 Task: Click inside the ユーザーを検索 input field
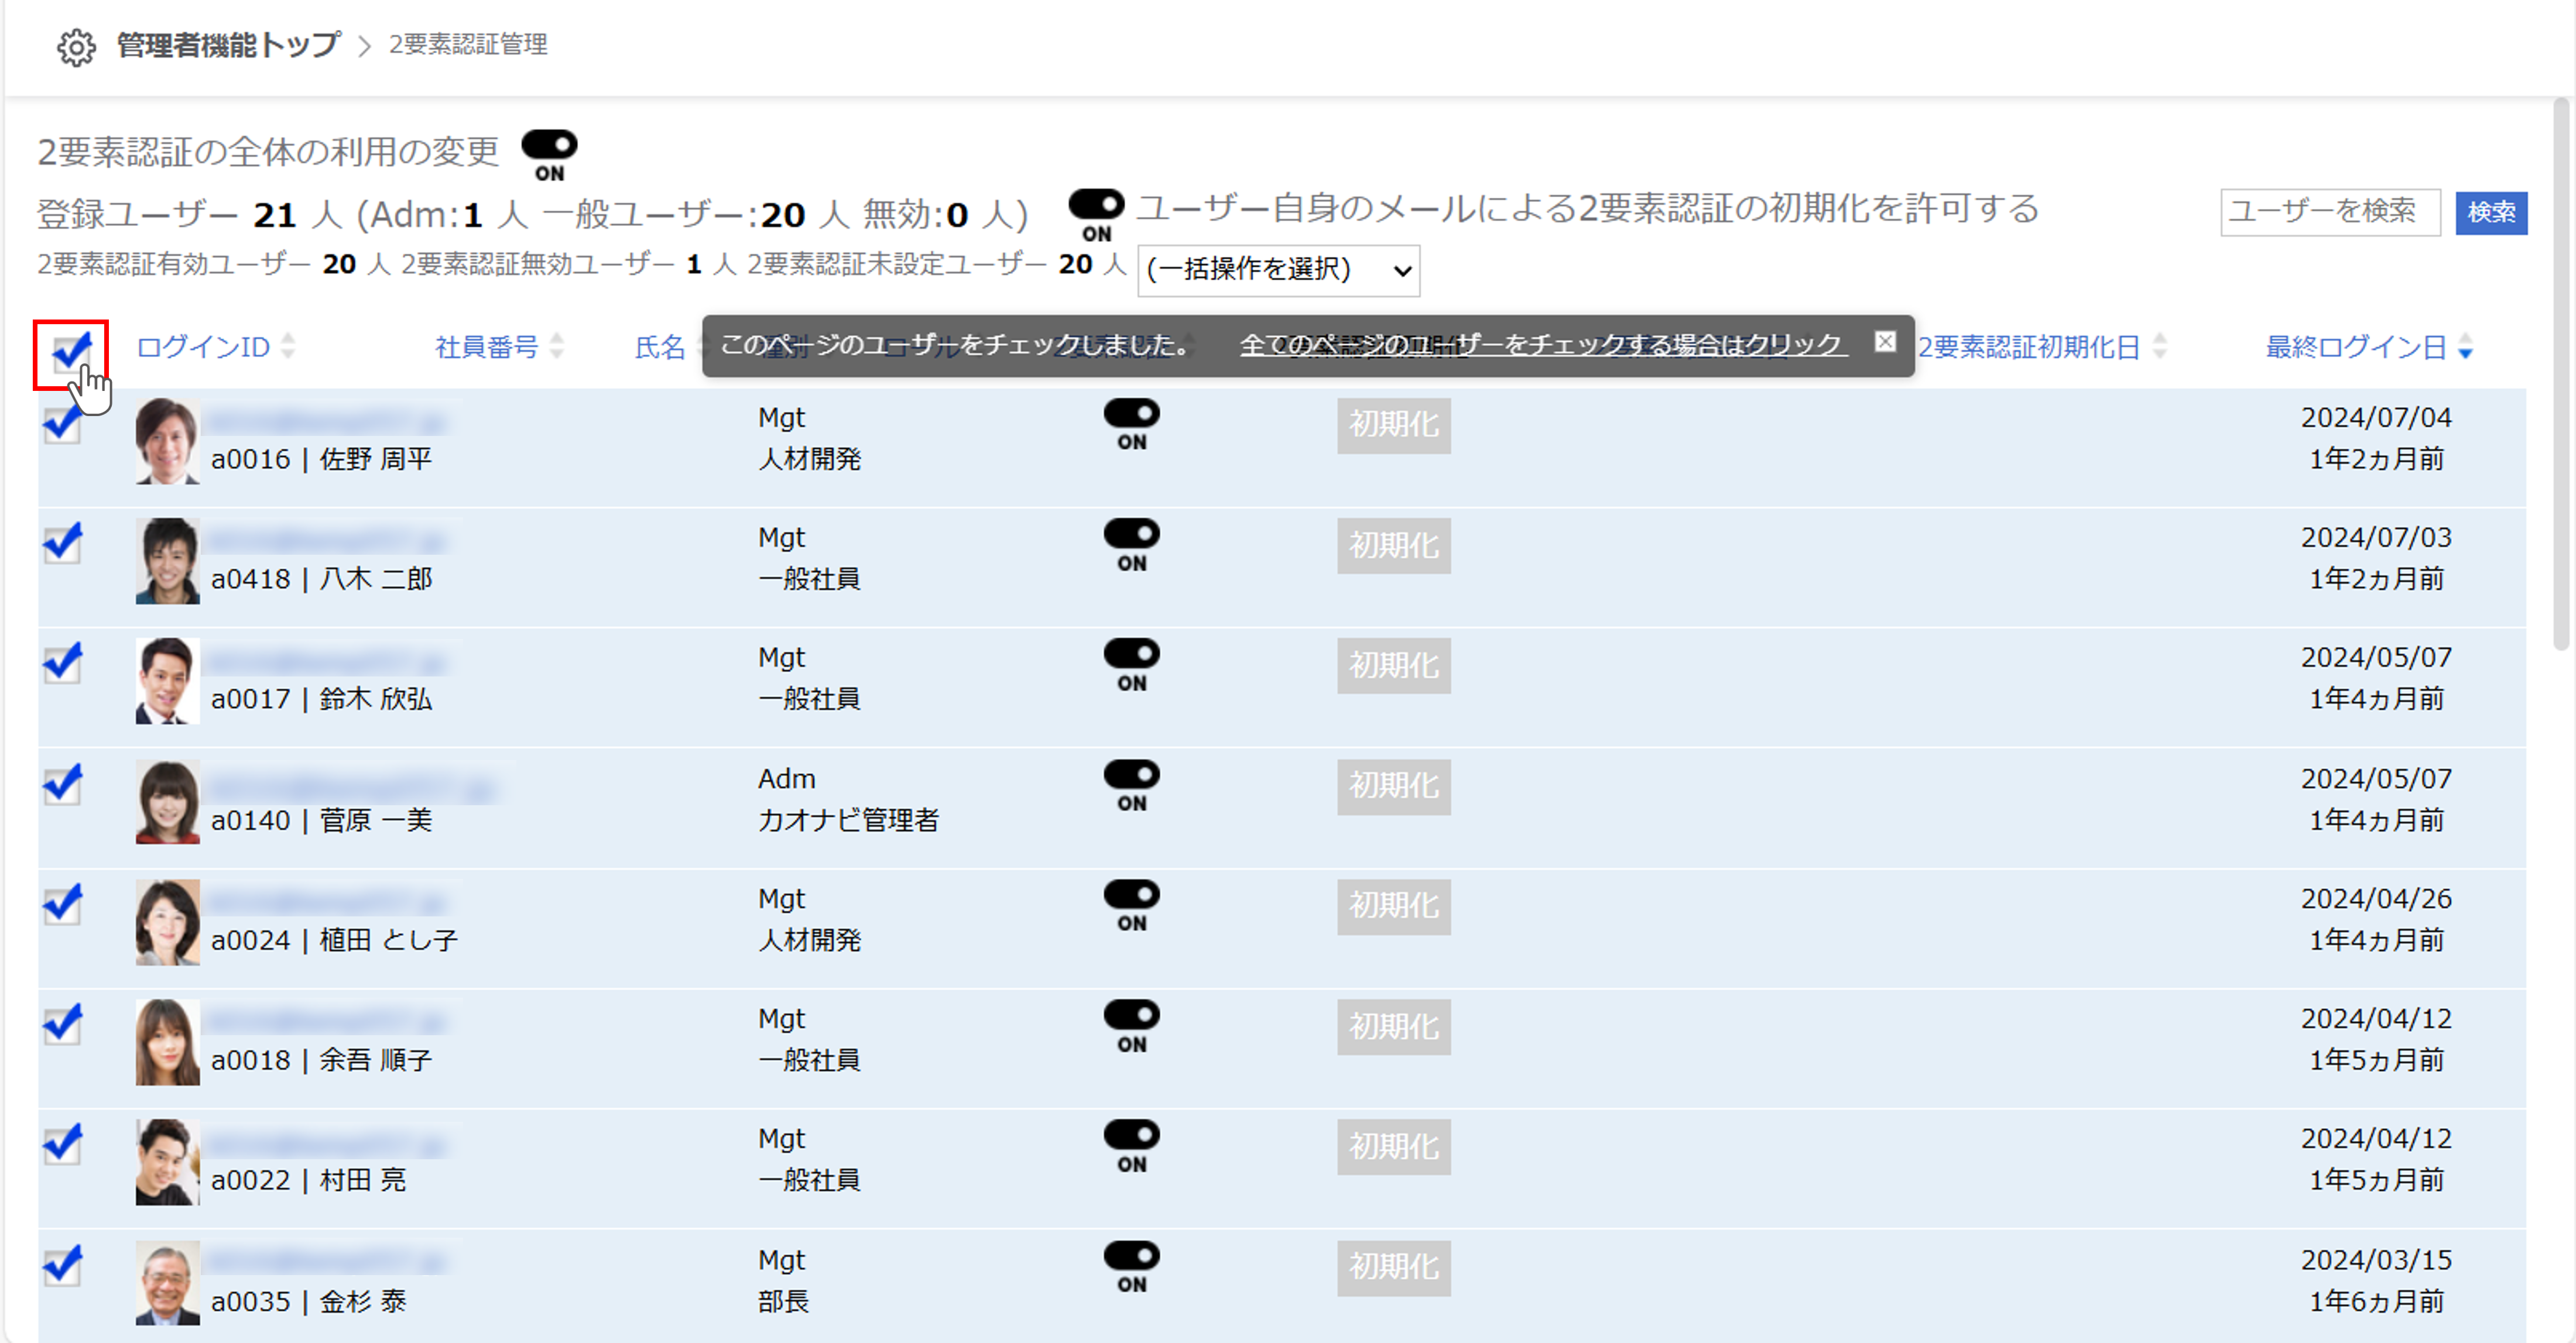pyautogui.click(x=2330, y=212)
